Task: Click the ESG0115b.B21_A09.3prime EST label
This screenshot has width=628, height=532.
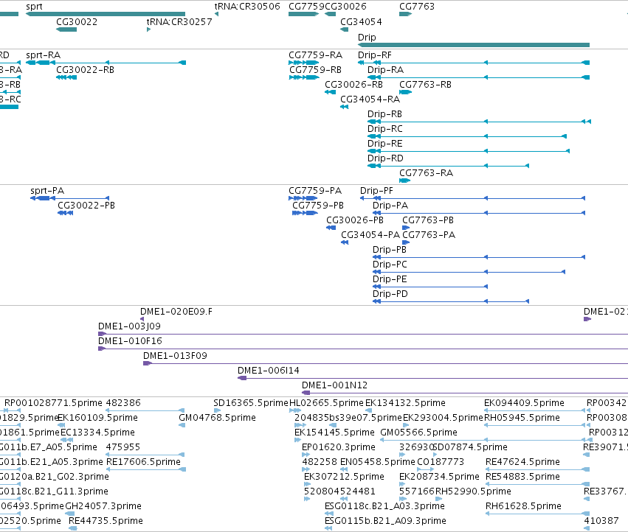Action: coord(385,520)
